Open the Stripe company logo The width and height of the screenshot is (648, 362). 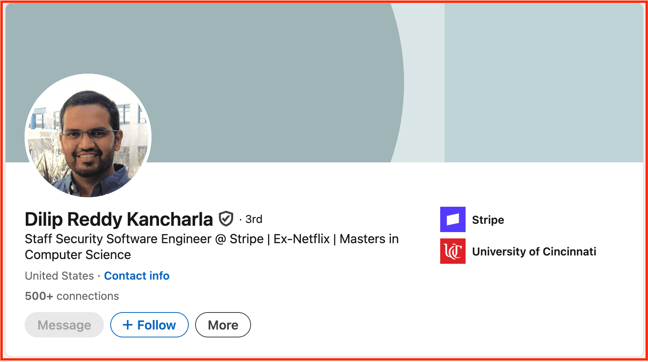coord(452,219)
